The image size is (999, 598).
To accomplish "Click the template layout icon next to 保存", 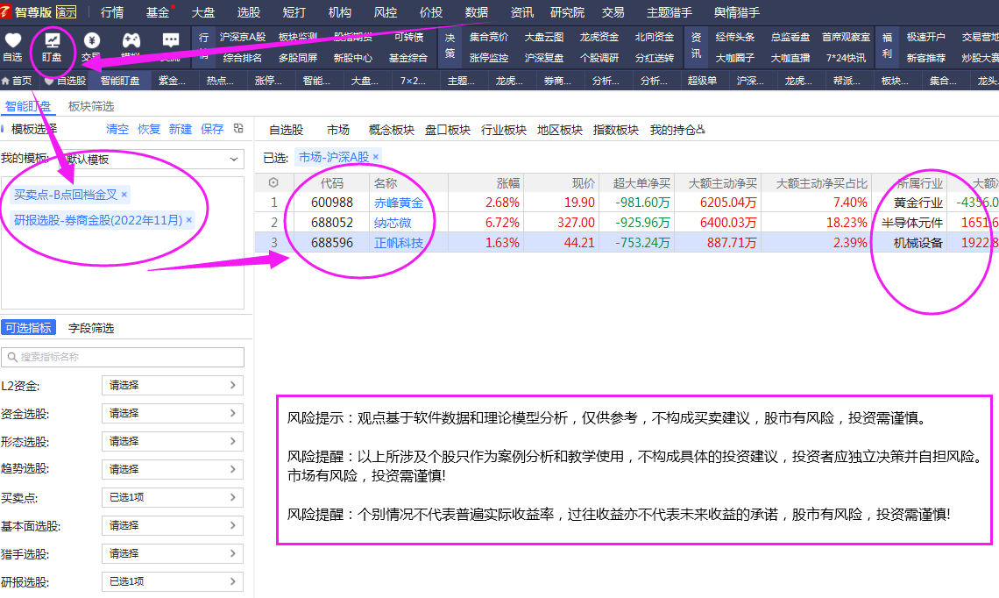I will (238, 129).
